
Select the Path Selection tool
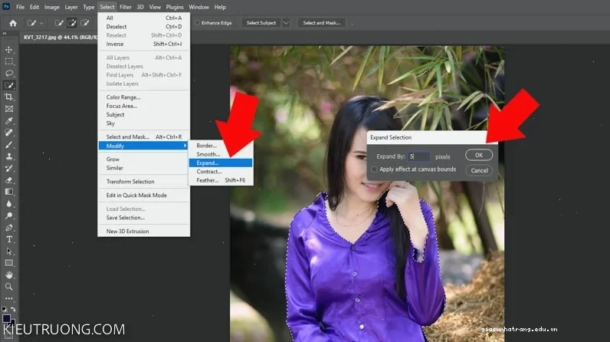click(x=9, y=252)
